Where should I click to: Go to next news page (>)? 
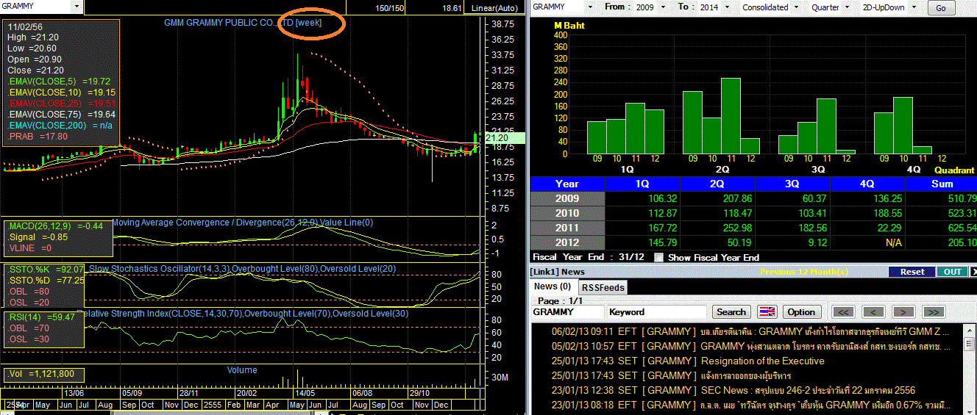pos(903,311)
